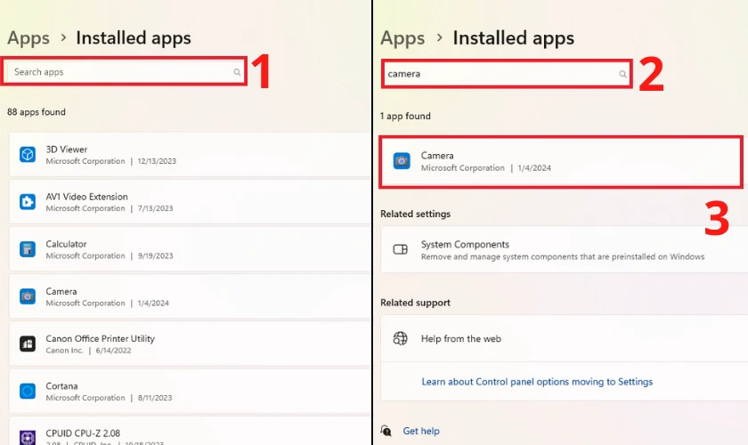
Task: Click the Installed apps heading in left panel
Action: coord(134,38)
